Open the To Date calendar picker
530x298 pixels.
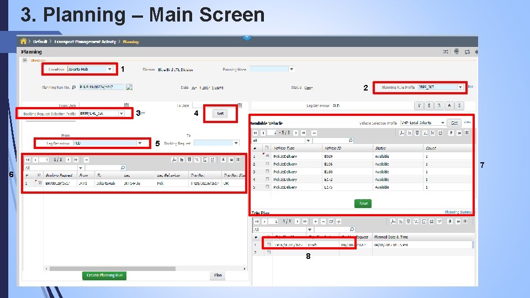point(240,105)
